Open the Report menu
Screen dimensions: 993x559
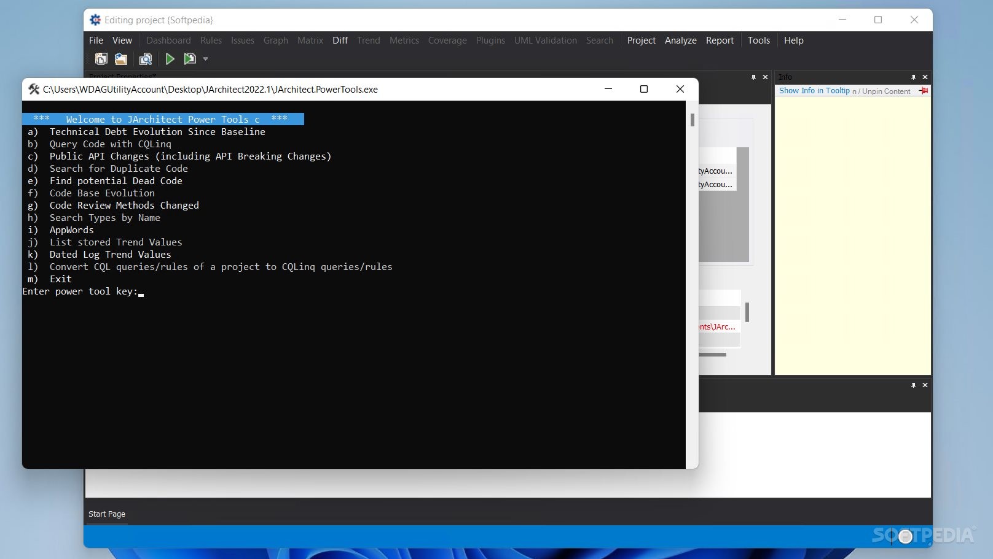(x=720, y=40)
